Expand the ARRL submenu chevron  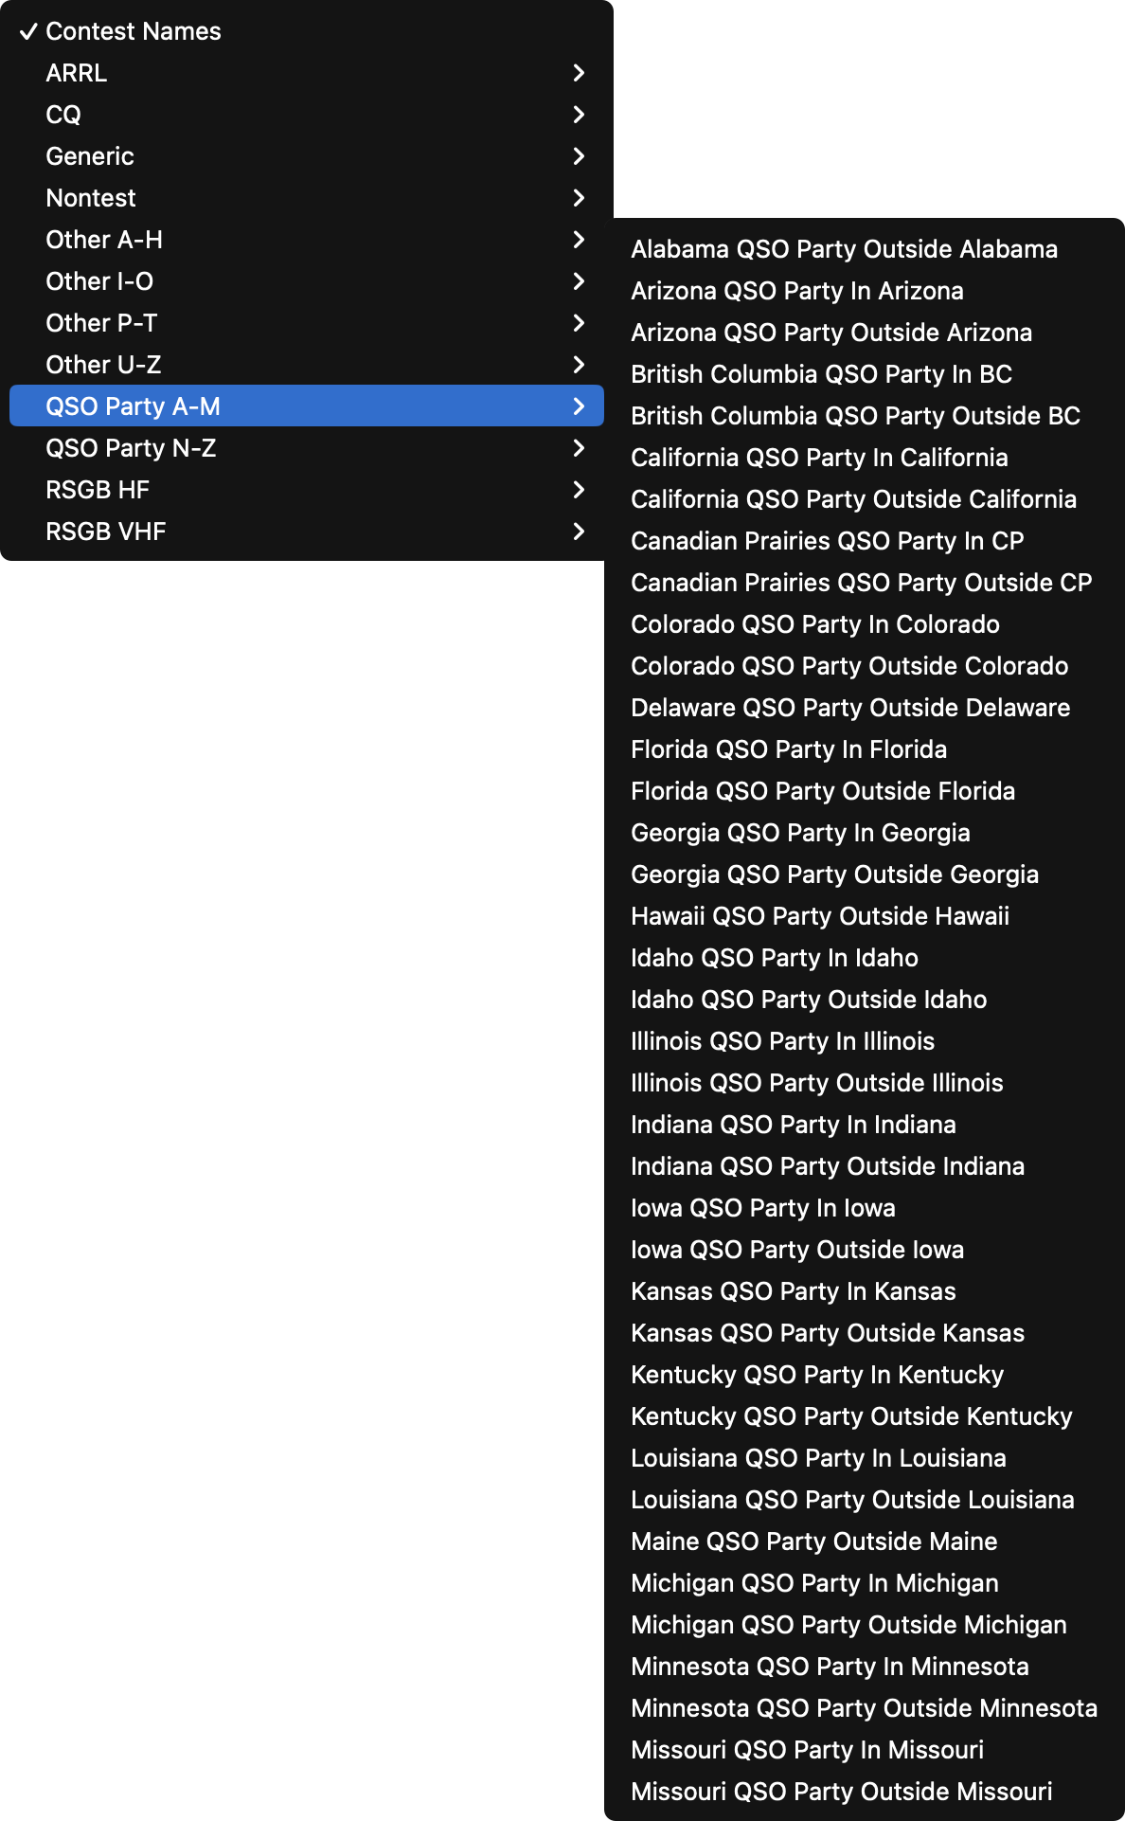coord(579,73)
